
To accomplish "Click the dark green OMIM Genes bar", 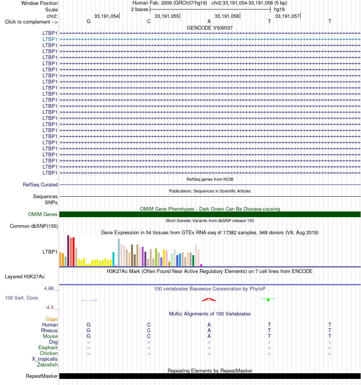I will (210, 215).
